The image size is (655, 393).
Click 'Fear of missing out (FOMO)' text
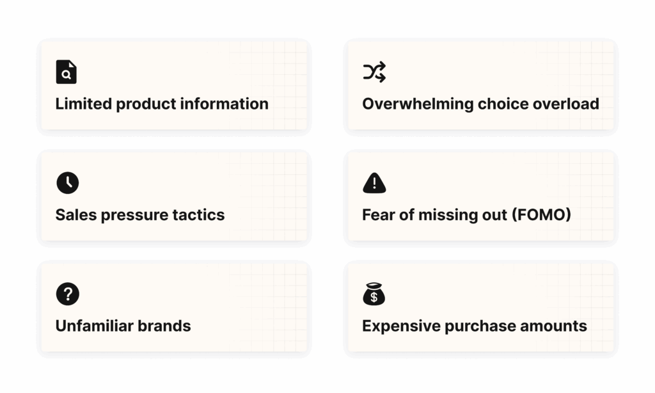[466, 215]
